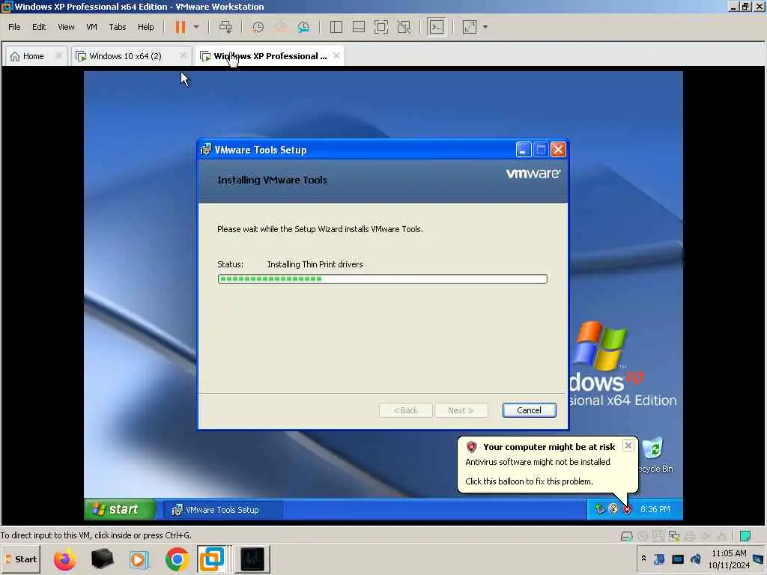Click the VMware Tools Setup installer title icon
The image size is (767, 575).
pos(206,149)
